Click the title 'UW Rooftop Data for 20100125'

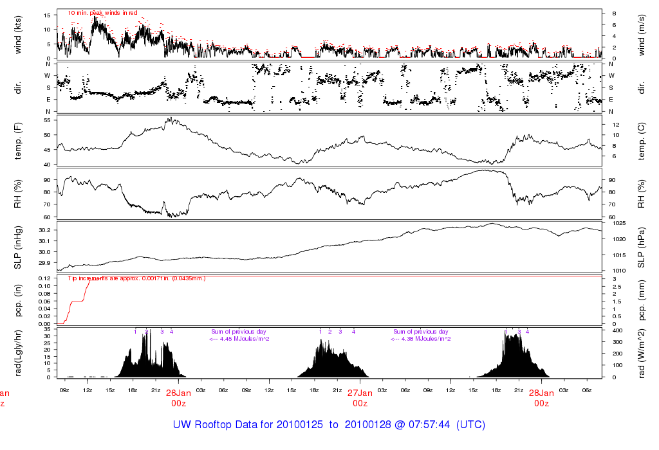[248, 424]
